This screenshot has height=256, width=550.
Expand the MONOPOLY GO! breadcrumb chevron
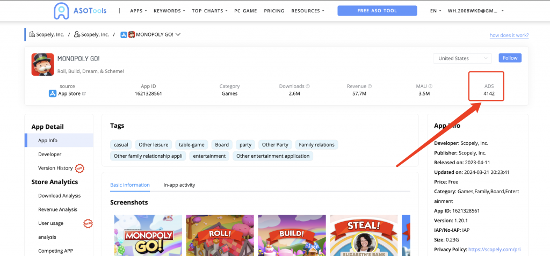coord(178,34)
